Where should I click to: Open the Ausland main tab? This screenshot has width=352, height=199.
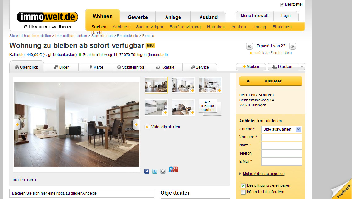point(208,17)
